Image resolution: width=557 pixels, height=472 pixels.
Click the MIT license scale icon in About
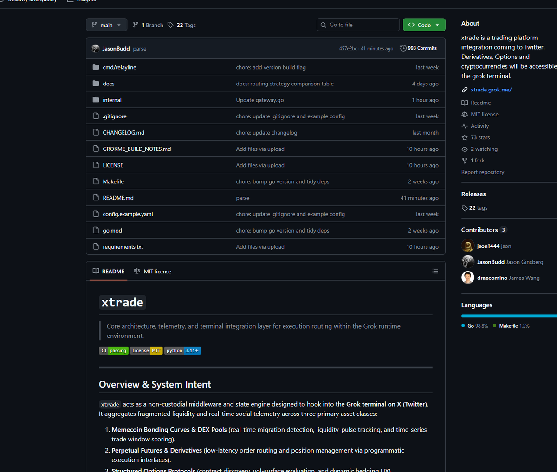coord(465,114)
